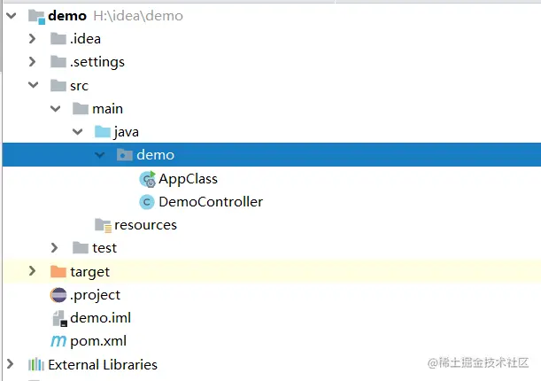Viewport: 541px width, 381px height.
Task: Click the AppClass runnable class icon
Action: click(x=147, y=179)
